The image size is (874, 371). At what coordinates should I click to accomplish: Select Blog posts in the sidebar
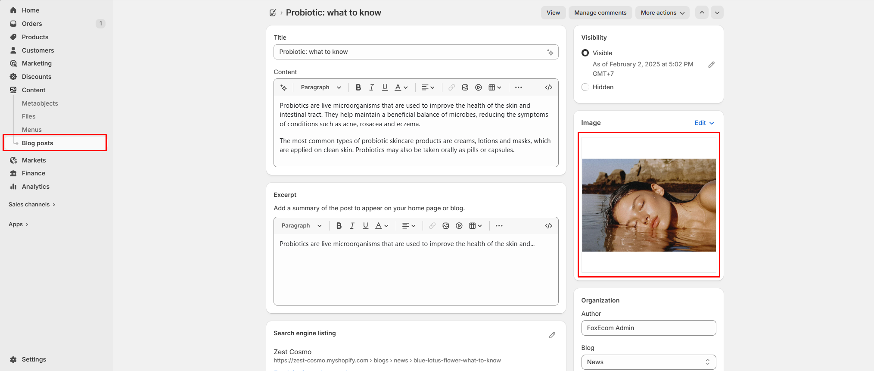coord(55,143)
